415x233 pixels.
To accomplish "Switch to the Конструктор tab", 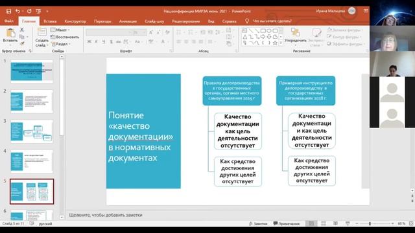I will coord(75,21).
